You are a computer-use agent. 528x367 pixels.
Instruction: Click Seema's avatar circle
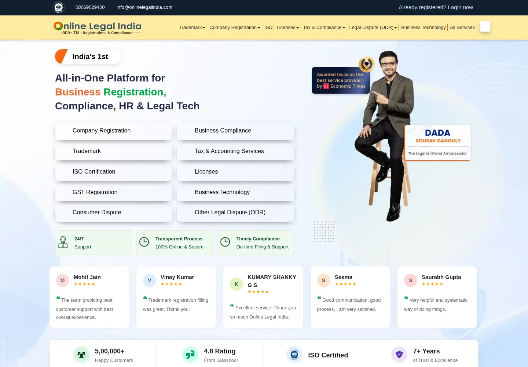[324, 280]
